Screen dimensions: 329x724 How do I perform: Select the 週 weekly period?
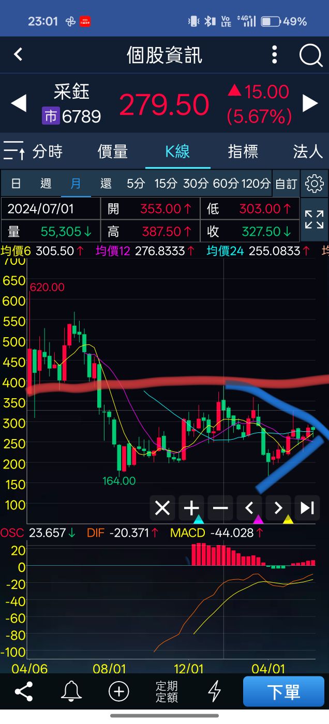tap(46, 183)
